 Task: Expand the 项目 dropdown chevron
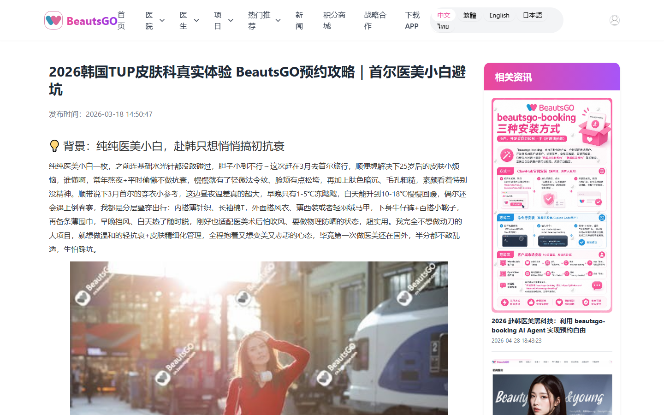[231, 20]
